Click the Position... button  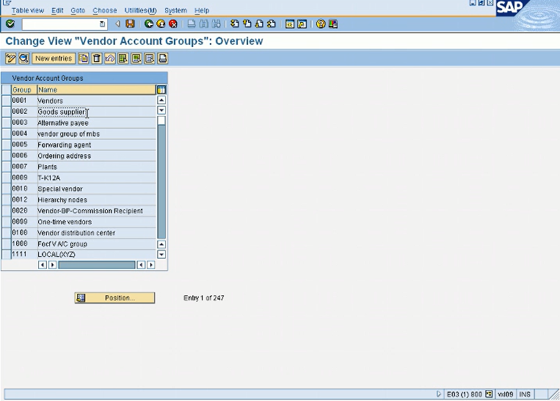[x=114, y=297]
